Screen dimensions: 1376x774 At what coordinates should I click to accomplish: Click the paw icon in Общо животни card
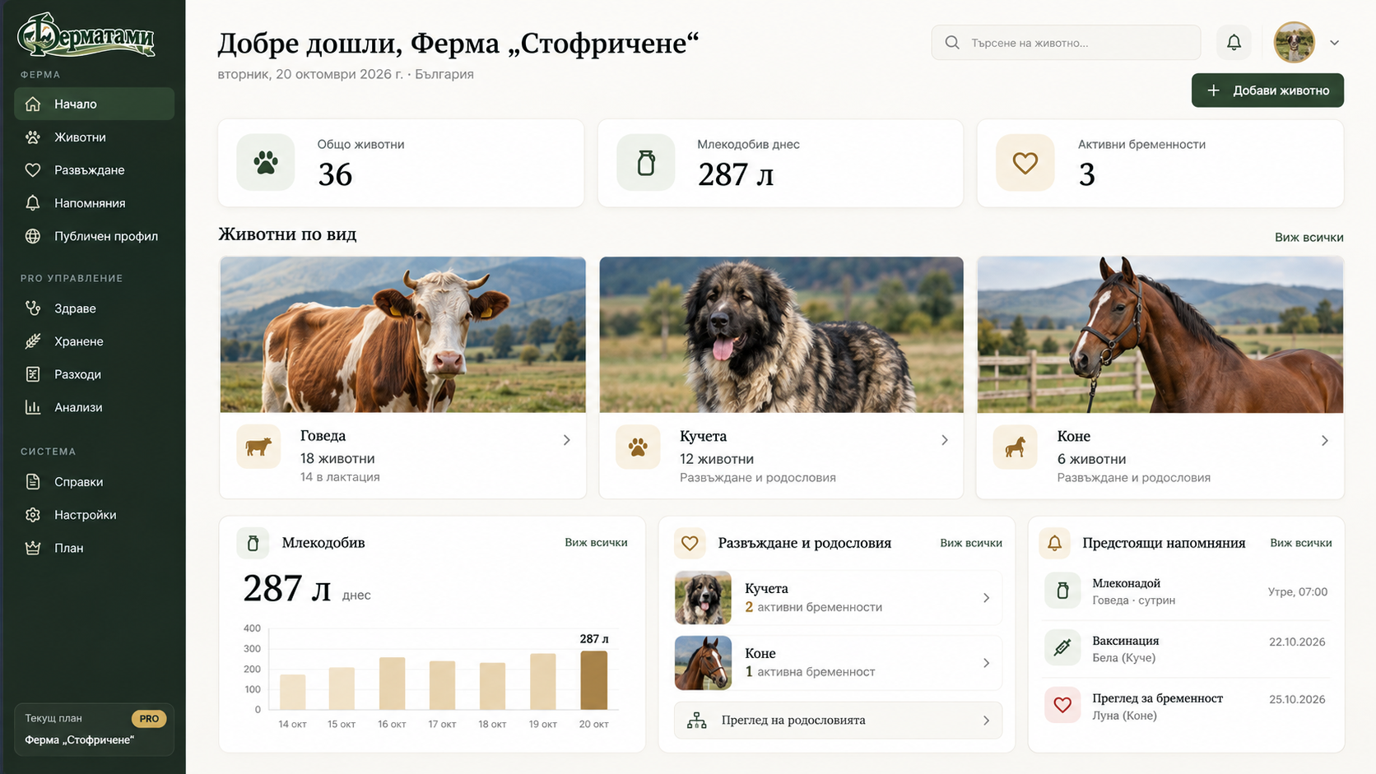tap(266, 163)
